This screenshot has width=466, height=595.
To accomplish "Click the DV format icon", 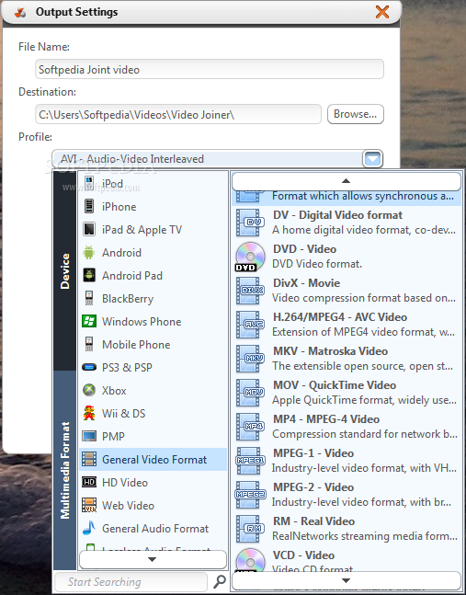I will tap(250, 222).
